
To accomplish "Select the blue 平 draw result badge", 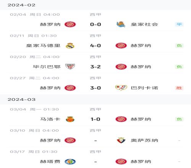I will pyautogui.click(x=179, y=24).
